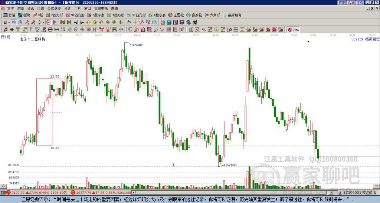This screenshot has width=380, height=203.
Task: Jump to first bar arrow icon
Action: tap(62, 23)
